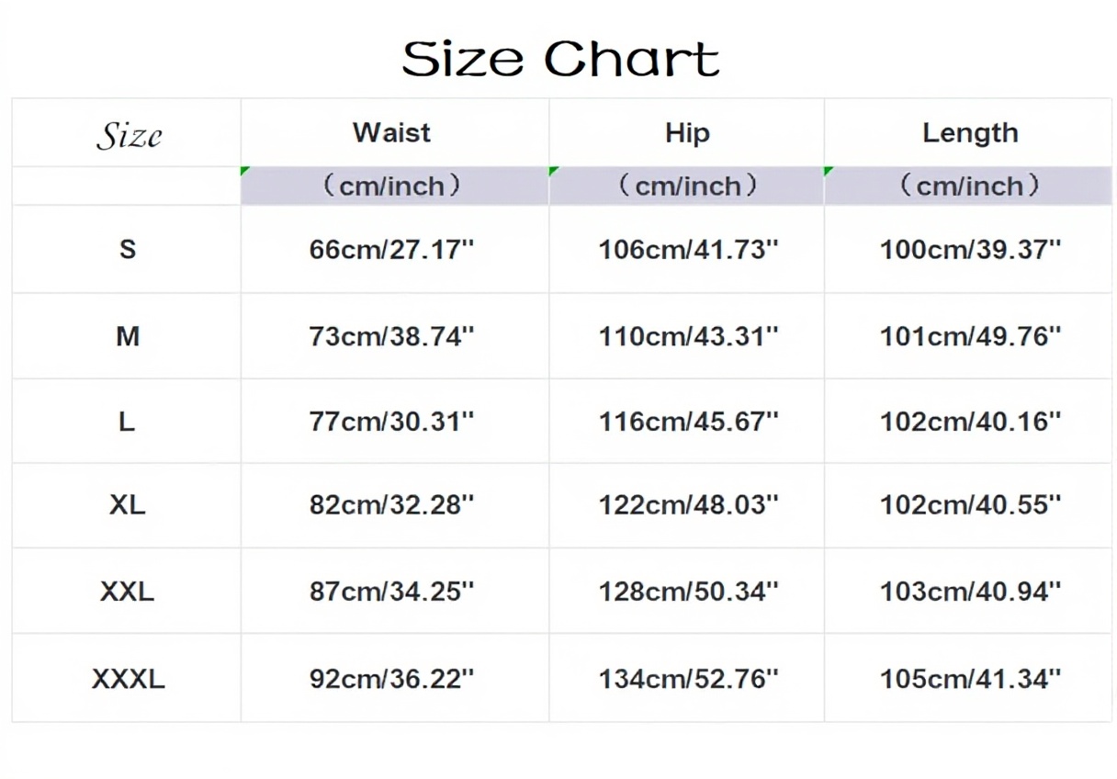This screenshot has width=1117, height=779.
Task: Click the green triangle in Length unit cell
Action: click(x=828, y=171)
